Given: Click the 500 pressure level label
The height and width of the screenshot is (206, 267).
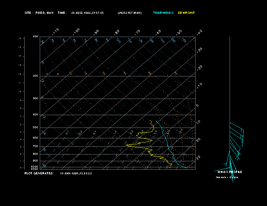Looking at the screenshot, I should click(x=35, y=128).
